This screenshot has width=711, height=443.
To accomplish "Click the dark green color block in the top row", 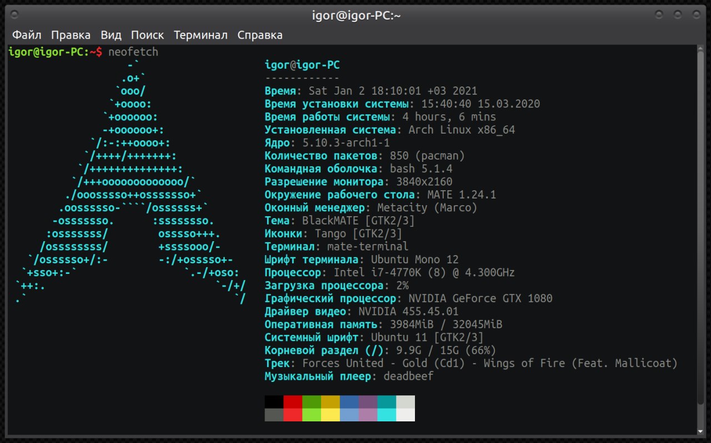I will (x=312, y=402).
